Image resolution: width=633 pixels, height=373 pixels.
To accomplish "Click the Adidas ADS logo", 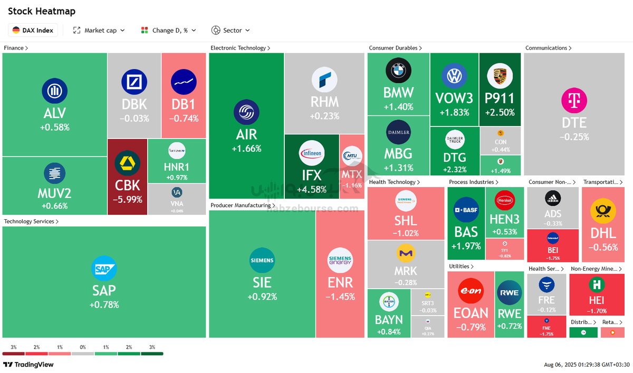I will click(553, 199).
